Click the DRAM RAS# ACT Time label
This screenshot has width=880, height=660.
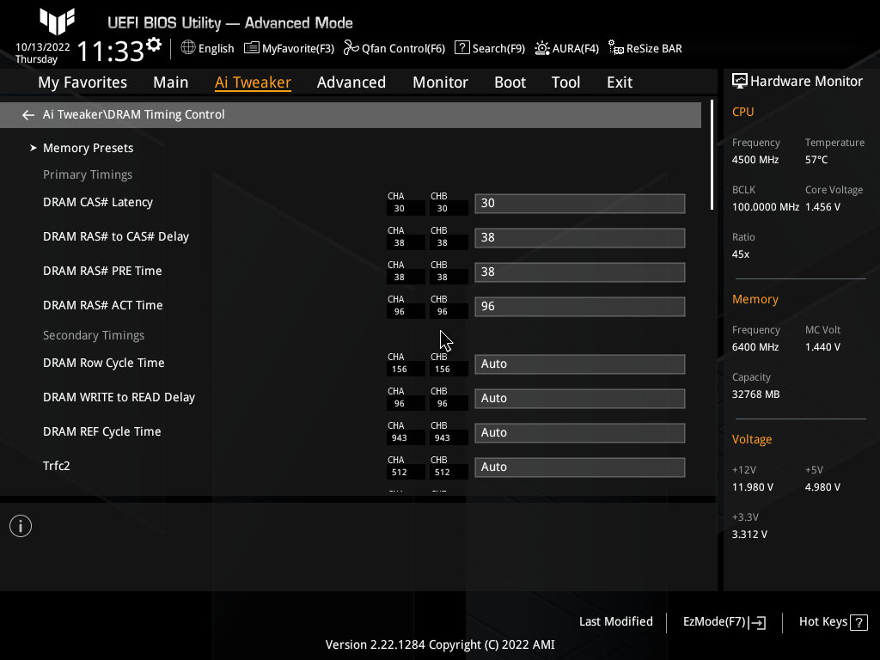click(103, 305)
